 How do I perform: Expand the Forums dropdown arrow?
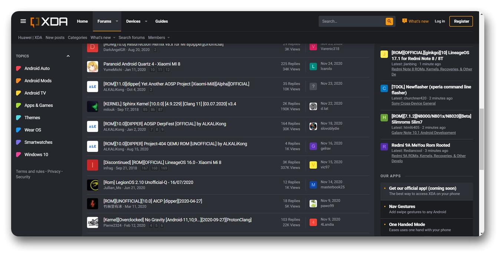[x=117, y=21]
